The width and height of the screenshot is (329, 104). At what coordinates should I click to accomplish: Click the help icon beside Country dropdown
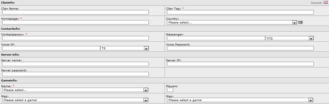coord(300,22)
